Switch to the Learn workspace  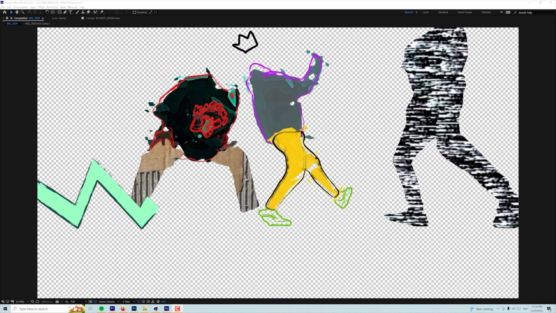pyautogui.click(x=425, y=12)
